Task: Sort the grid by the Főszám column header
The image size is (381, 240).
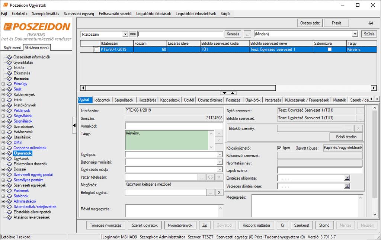Action: [x=150, y=43]
